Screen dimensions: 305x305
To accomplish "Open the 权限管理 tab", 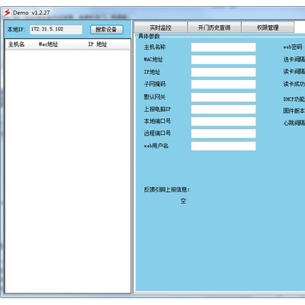I will pyautogui.click(x=268, y=27).
